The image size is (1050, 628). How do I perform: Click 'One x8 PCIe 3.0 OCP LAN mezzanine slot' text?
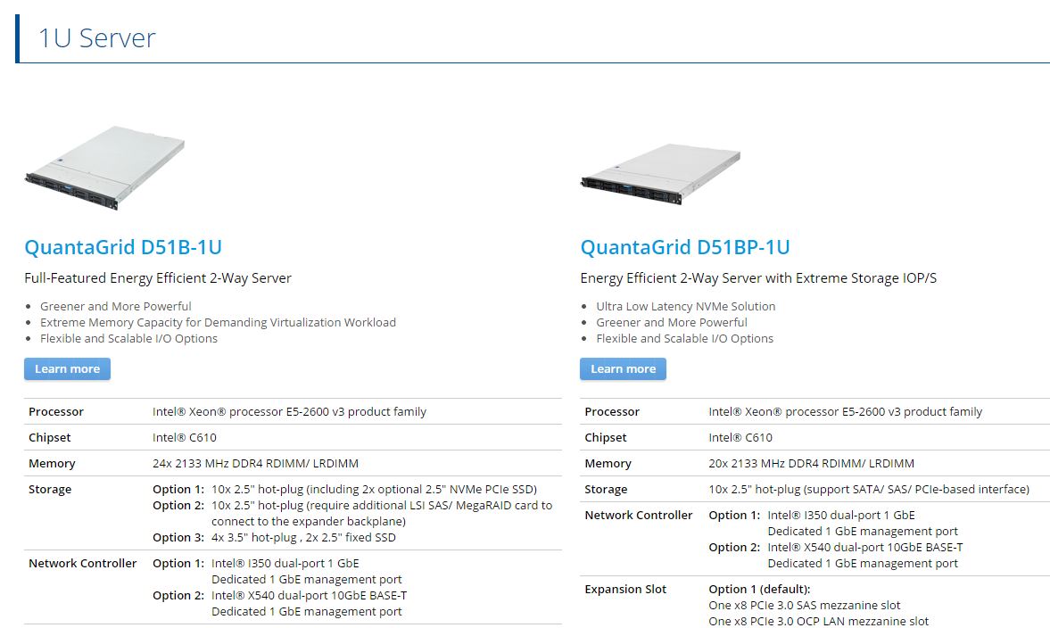(x=818, y=621)
